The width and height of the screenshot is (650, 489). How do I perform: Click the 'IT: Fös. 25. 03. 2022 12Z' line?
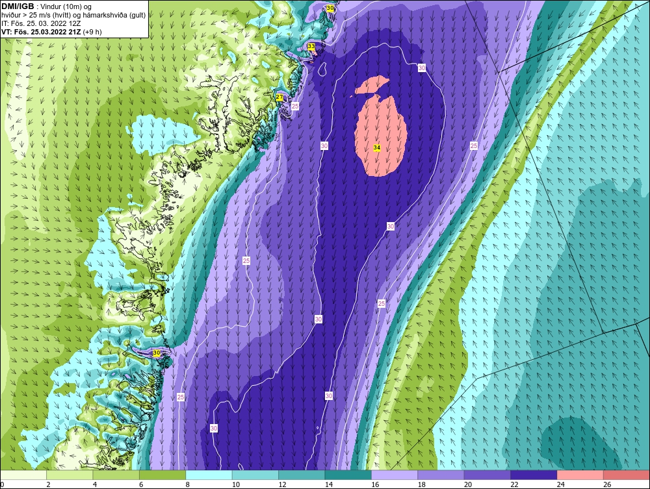coord(40,23)
